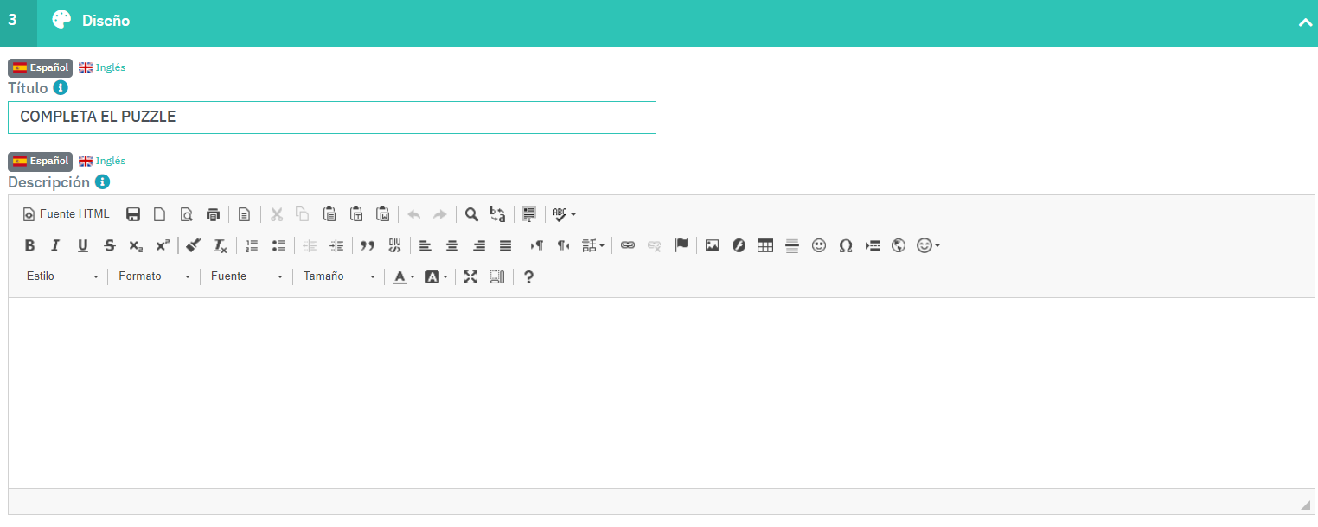Click the Fuente HTML source button

click(x=67, y=214)
